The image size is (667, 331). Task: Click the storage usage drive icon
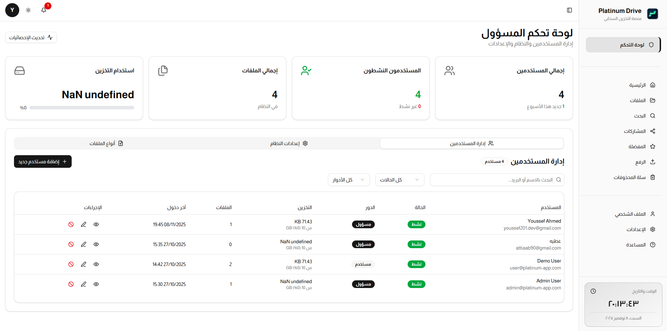[20, 71]
